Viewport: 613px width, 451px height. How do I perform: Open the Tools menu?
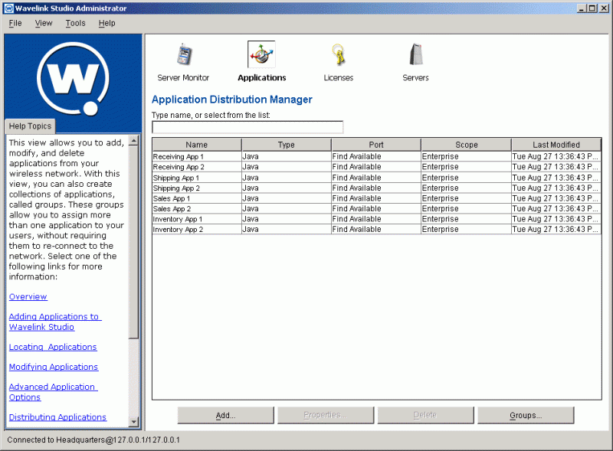click(75, 23)
